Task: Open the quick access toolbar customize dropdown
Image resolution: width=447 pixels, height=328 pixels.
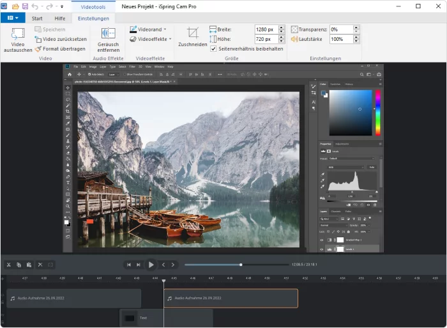Action: click(x=62, y=6)
